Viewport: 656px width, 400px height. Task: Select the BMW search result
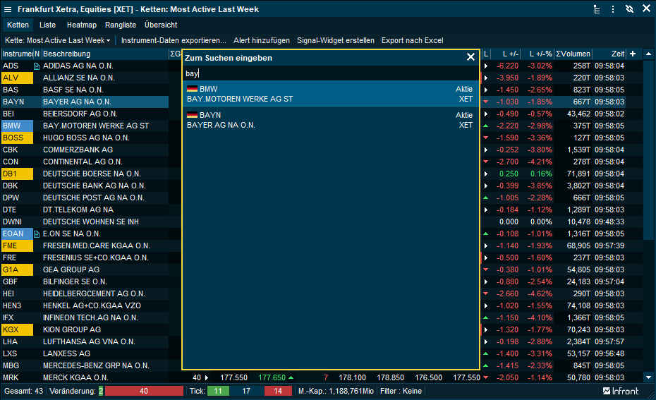(329, 94)
